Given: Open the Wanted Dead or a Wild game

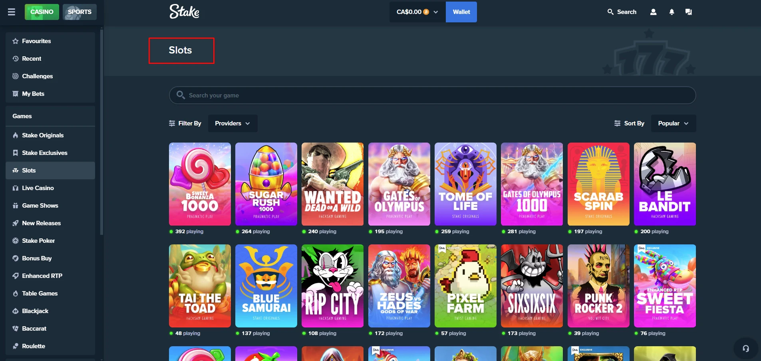Looking at the screenshot, I should pyautogui.click(x=333, y=184).
